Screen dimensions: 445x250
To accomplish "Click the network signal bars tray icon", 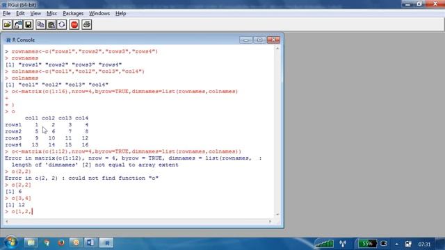I will point(325,244).
